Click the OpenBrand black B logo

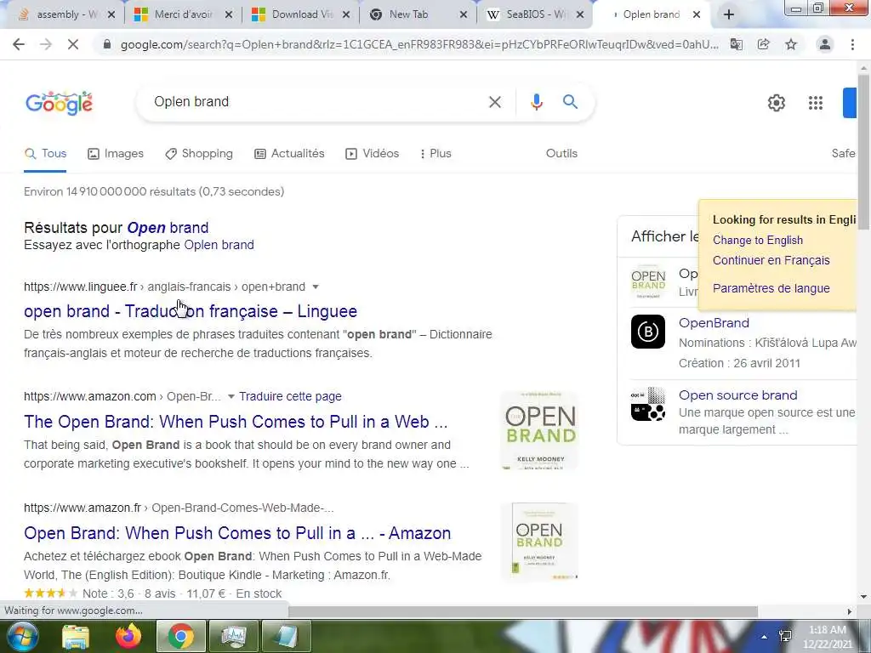click(x=647, y=332)
